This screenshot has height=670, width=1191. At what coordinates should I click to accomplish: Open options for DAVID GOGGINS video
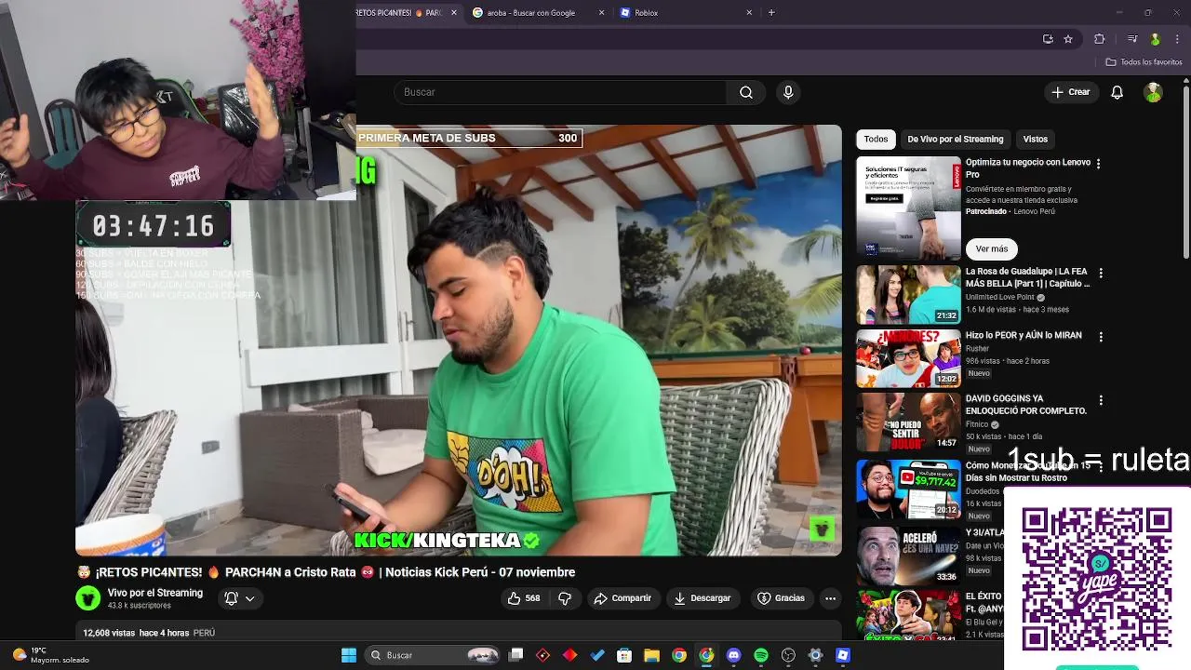[x=1101, y=400]
